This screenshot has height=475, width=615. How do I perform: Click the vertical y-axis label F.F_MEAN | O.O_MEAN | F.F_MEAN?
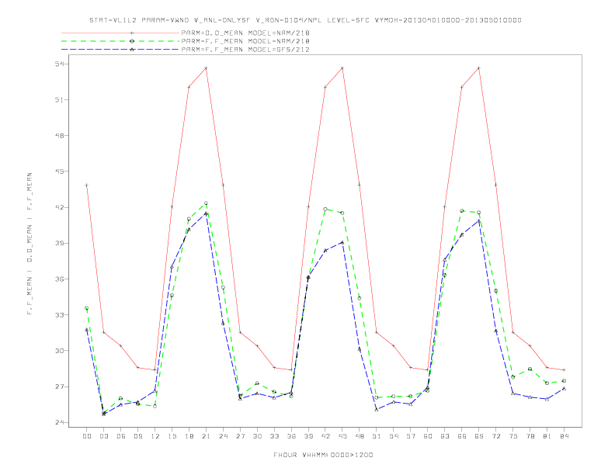(30, 244)
